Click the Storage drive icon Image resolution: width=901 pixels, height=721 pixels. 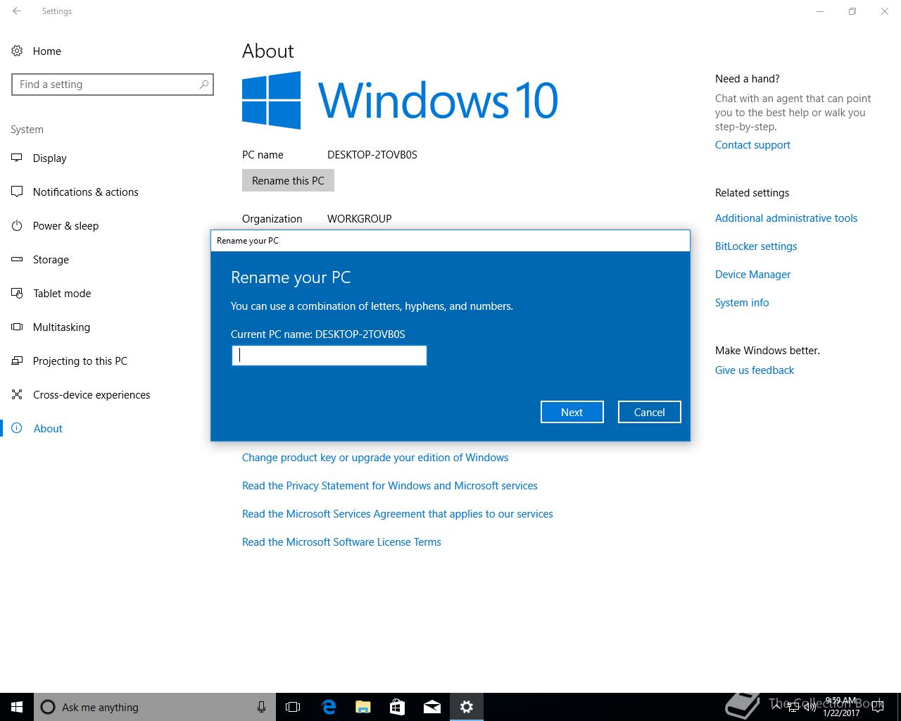[x=17, y=259]
